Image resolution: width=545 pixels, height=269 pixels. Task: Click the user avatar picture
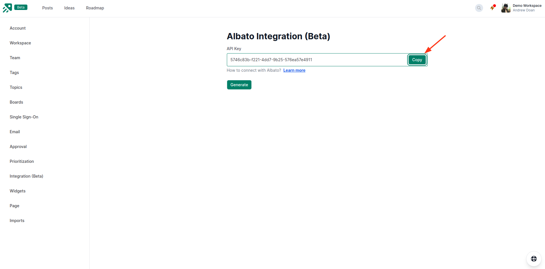coord(506,8)
